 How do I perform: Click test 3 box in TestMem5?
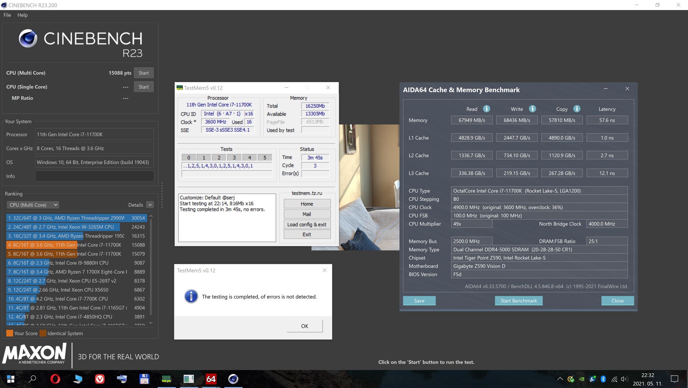click(x=234, y=158)
